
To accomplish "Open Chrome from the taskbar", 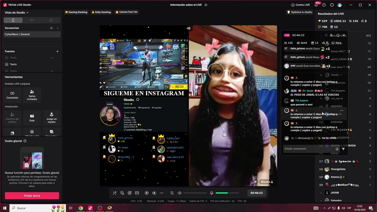I will 81,208.
